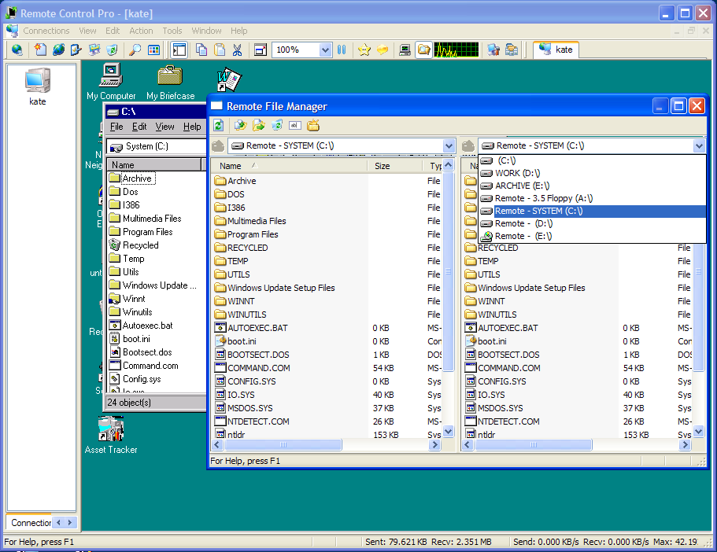This screenshot has width=717, height=552.
Task: Click the left pane vertical scrollbar thumb
Action: click(x=448, y=271)
